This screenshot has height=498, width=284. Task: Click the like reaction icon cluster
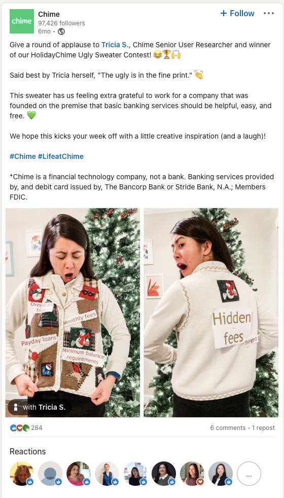click(20, 428)
